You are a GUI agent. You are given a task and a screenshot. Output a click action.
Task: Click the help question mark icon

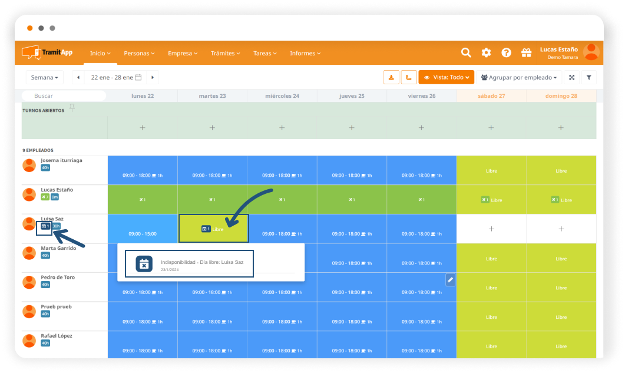click(x=506, y=52)
